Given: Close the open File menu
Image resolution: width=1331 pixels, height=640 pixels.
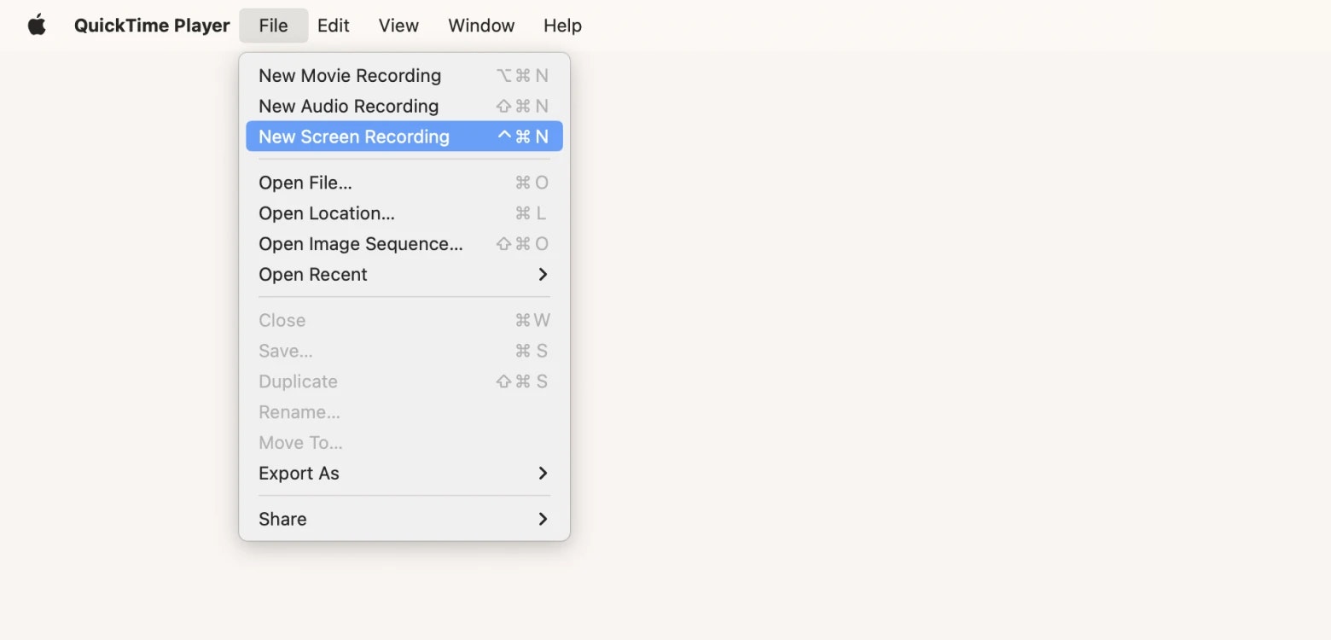Looking at the screenshot, I should point(273,26).
